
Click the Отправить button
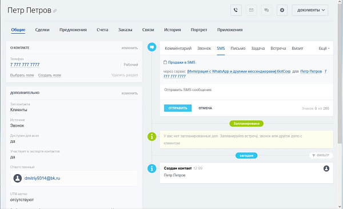pyautogui.click(x=178, y=108)
